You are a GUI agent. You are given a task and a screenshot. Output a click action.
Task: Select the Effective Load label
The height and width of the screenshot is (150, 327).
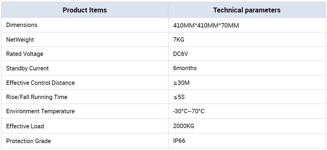pos(25,126)
